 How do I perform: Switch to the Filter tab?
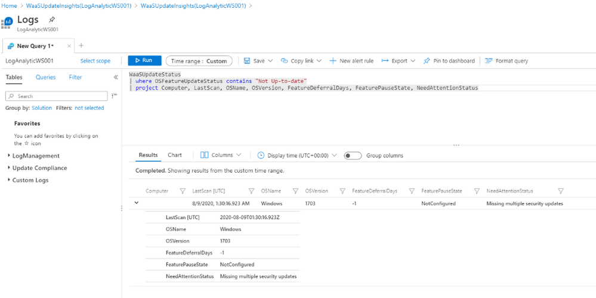[75, 77]
